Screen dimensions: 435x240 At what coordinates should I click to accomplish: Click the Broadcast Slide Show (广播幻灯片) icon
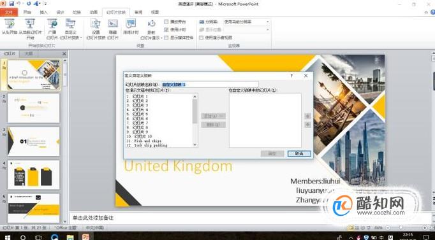click(52, 24)
